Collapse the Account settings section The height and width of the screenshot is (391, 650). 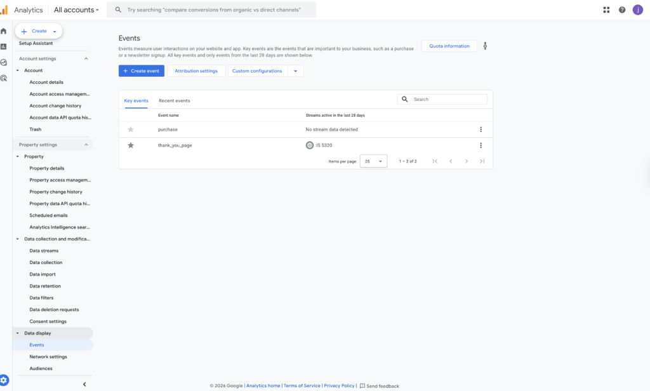point(86,58)
